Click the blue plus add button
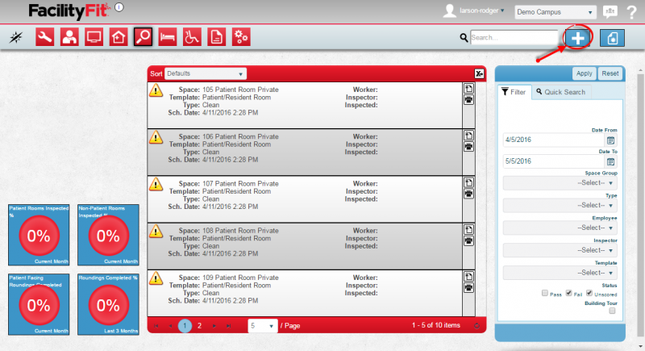The height and width of the screenshot is (351, 645). click(x=578, y=38)
